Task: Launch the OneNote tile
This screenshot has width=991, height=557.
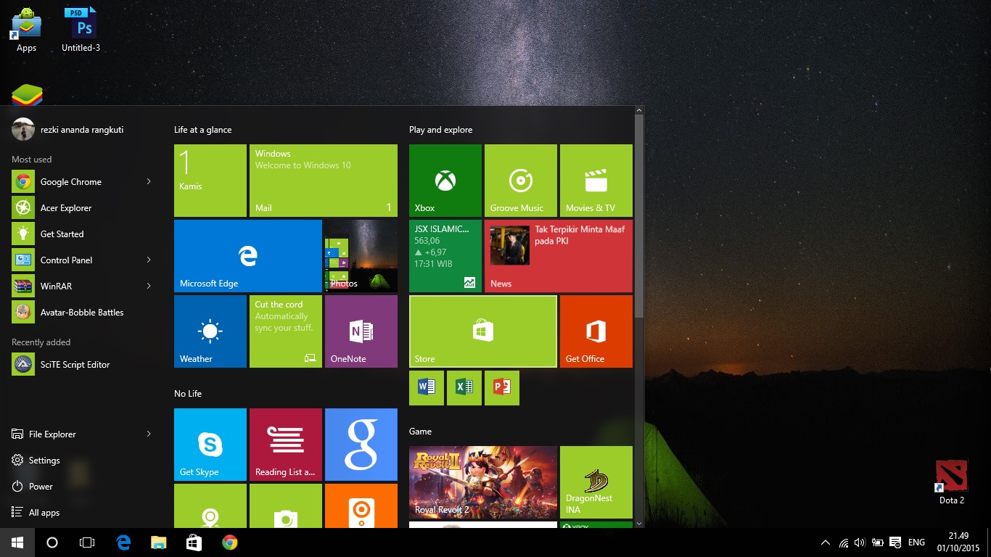Action: tap(361, 331)
